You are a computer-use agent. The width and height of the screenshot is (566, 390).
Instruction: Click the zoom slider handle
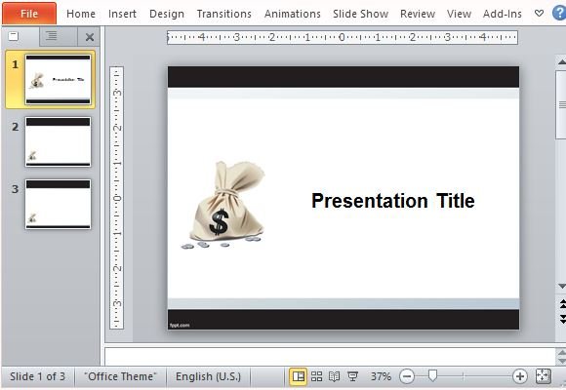(x=432, y=376)
